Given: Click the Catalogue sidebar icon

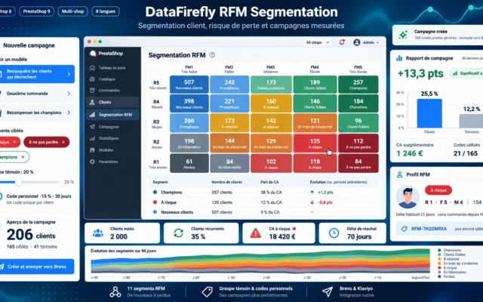Looking at the screenshot, I should click(x=92, y=79).
